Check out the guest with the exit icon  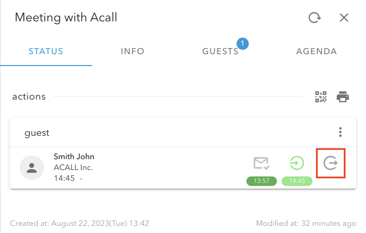click(330, 163)
